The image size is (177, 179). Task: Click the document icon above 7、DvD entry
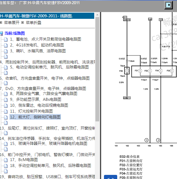(6, 83)
